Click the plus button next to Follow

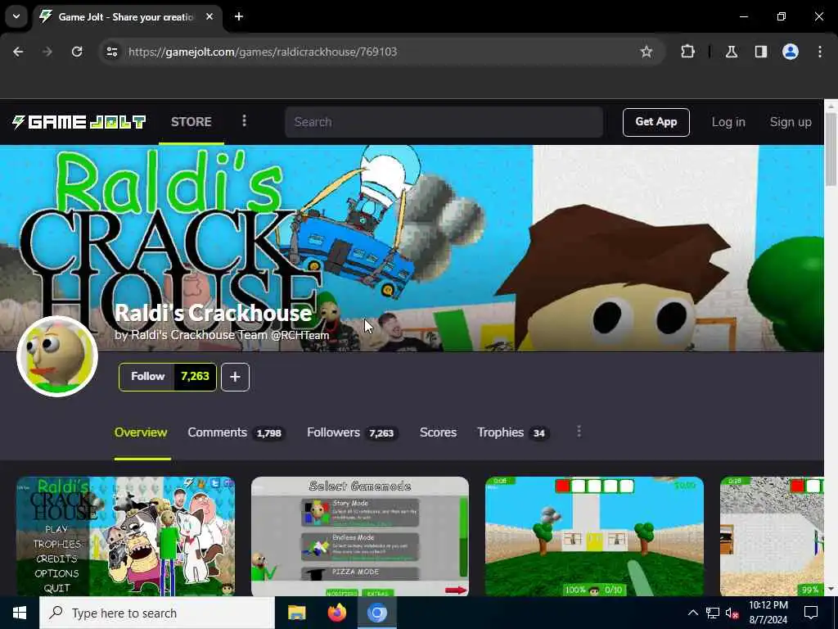click(235, 377)
